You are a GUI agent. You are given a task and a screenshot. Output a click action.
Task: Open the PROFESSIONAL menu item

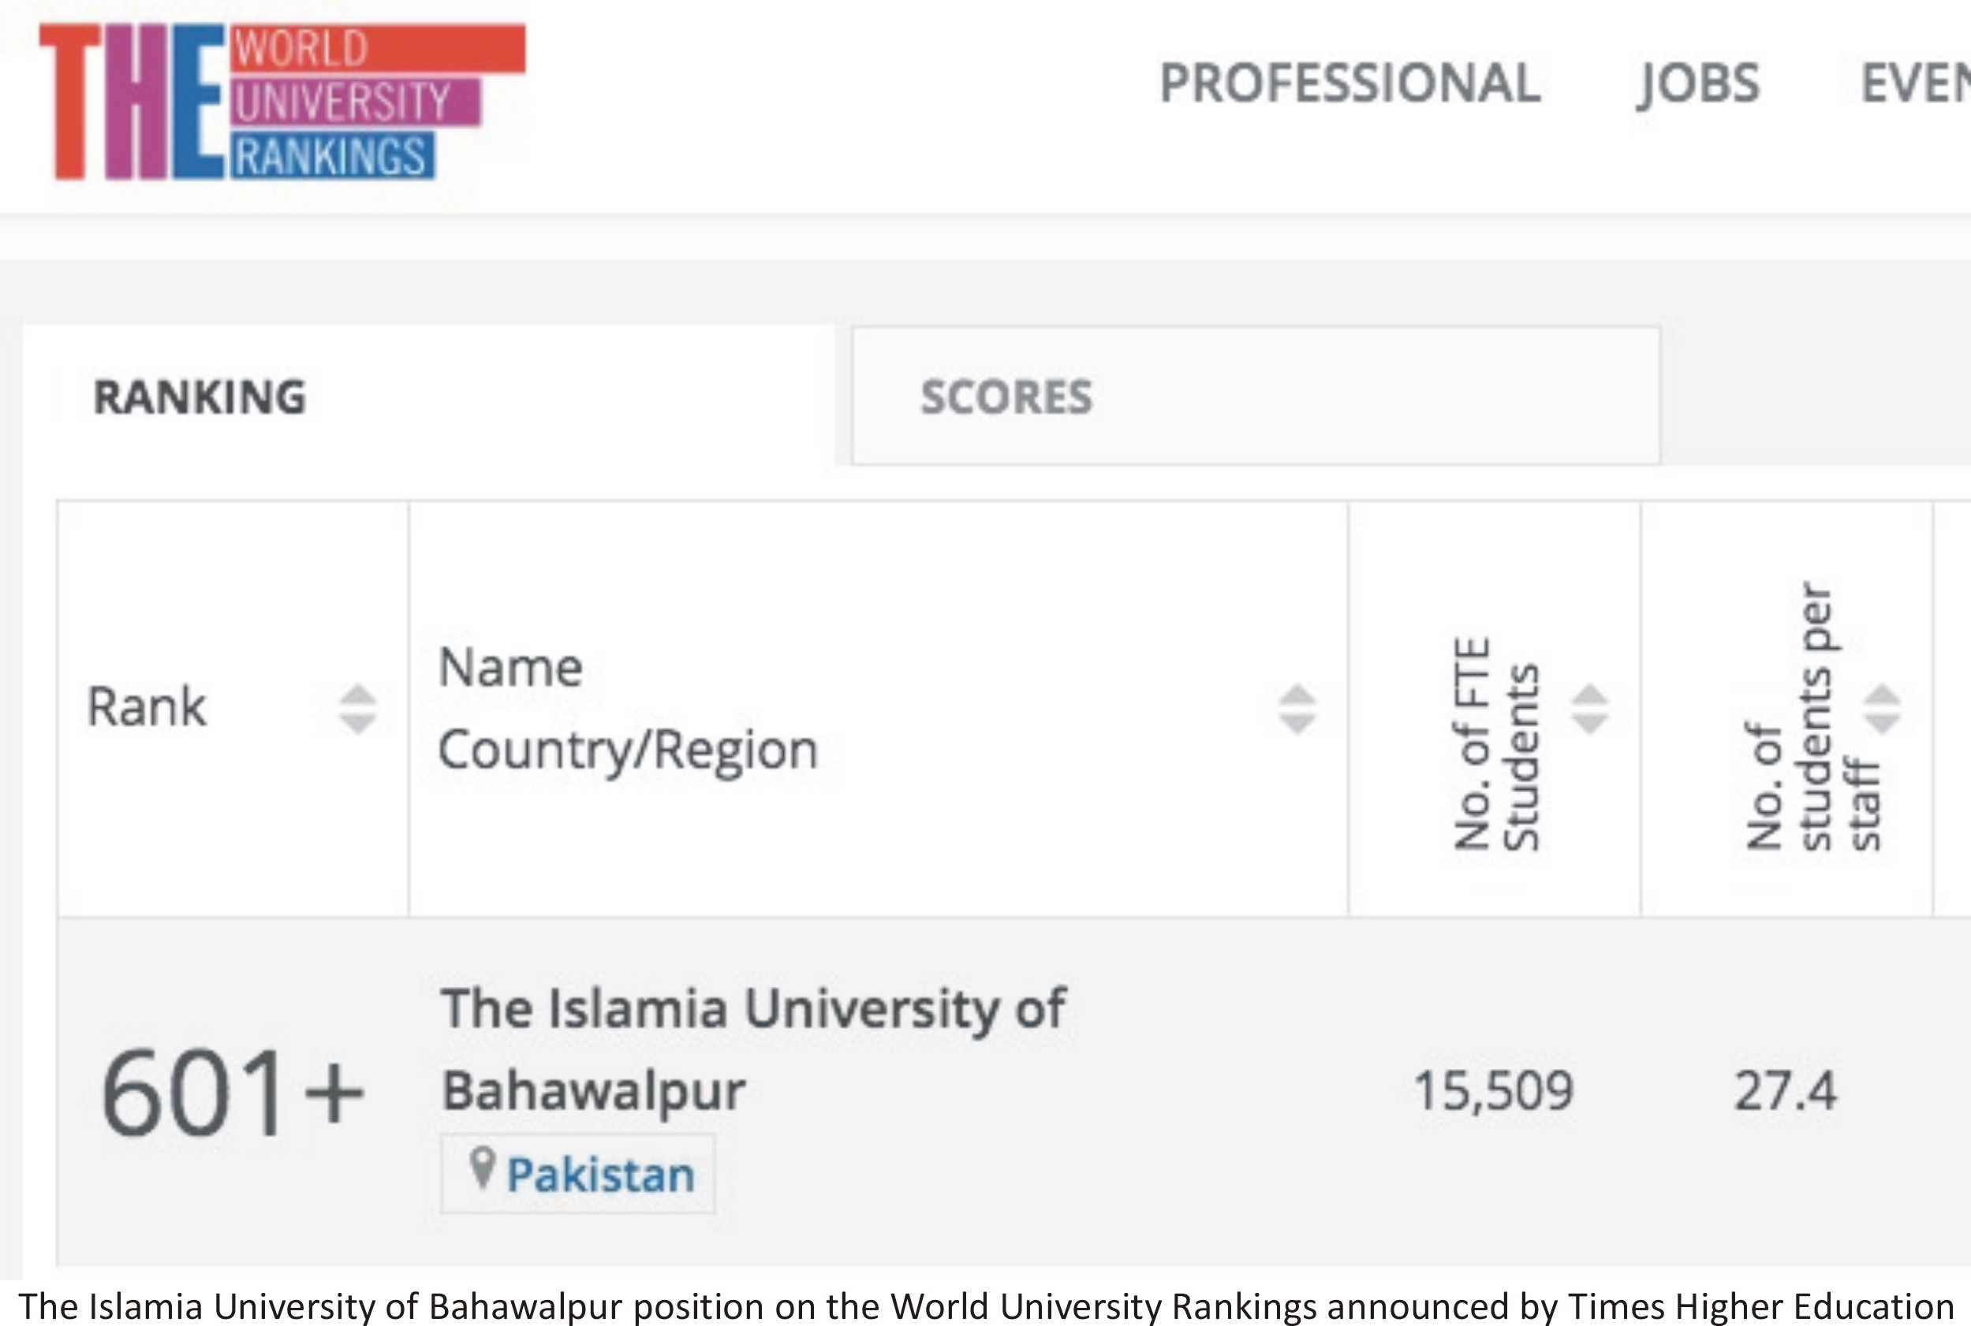pyautogui.click(x=1350, y=82)
